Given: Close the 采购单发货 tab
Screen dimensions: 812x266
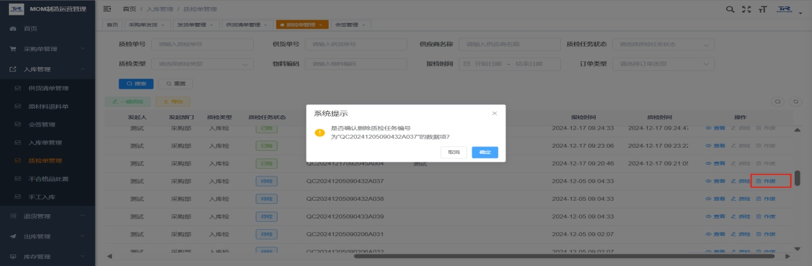Looking at the screenshot, I should click(x=163, y=24).
